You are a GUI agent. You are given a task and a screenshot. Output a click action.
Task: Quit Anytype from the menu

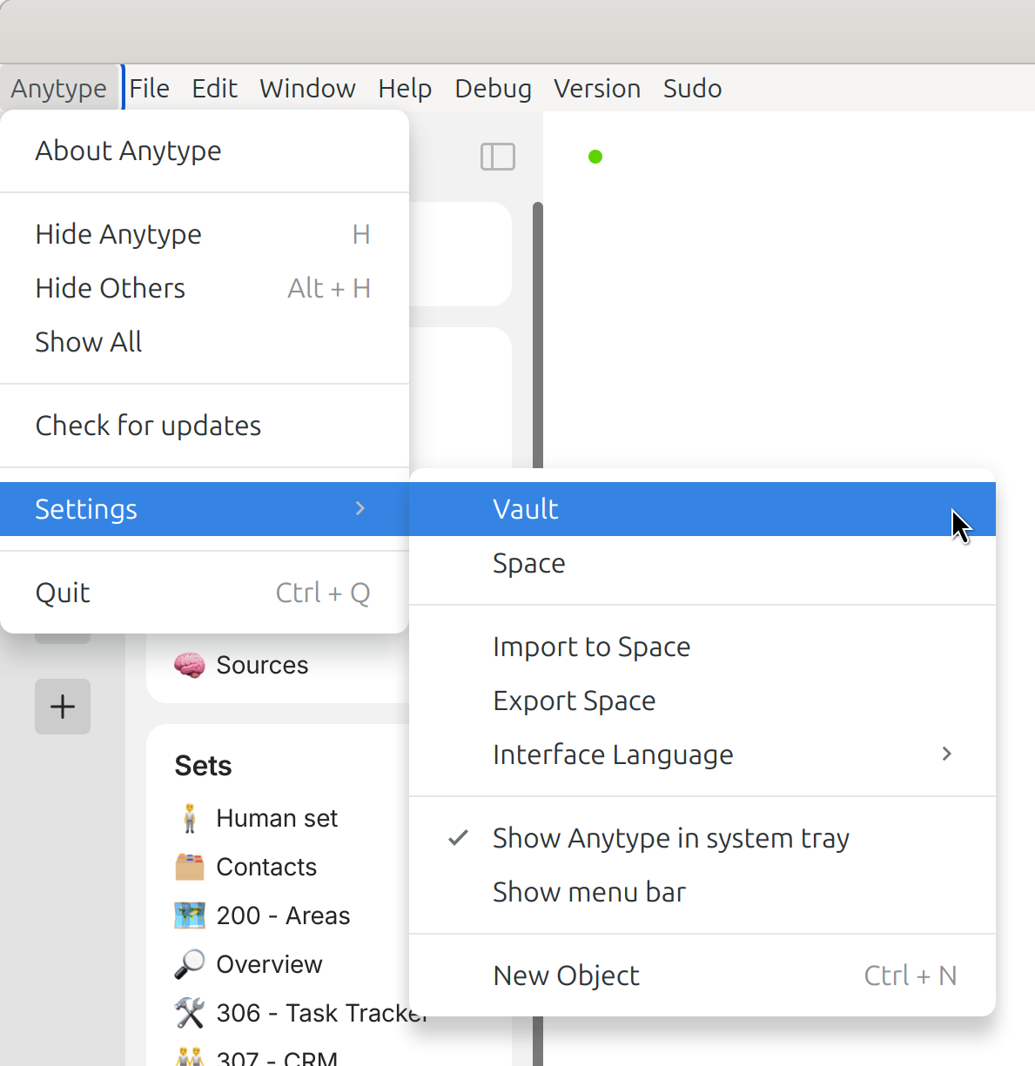click(205, 593)
